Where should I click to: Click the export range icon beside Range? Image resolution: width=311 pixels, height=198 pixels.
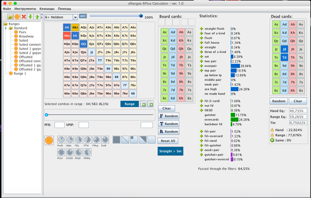151,104
